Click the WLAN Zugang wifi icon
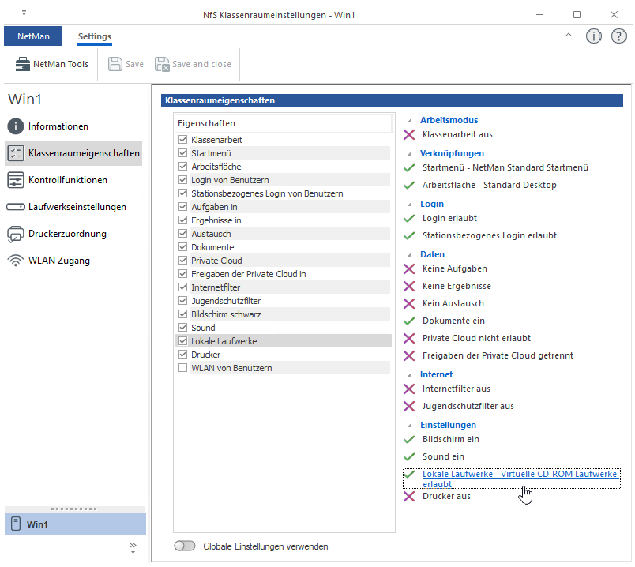The width and height of the screenshot is (635, 567). [16, 261]
